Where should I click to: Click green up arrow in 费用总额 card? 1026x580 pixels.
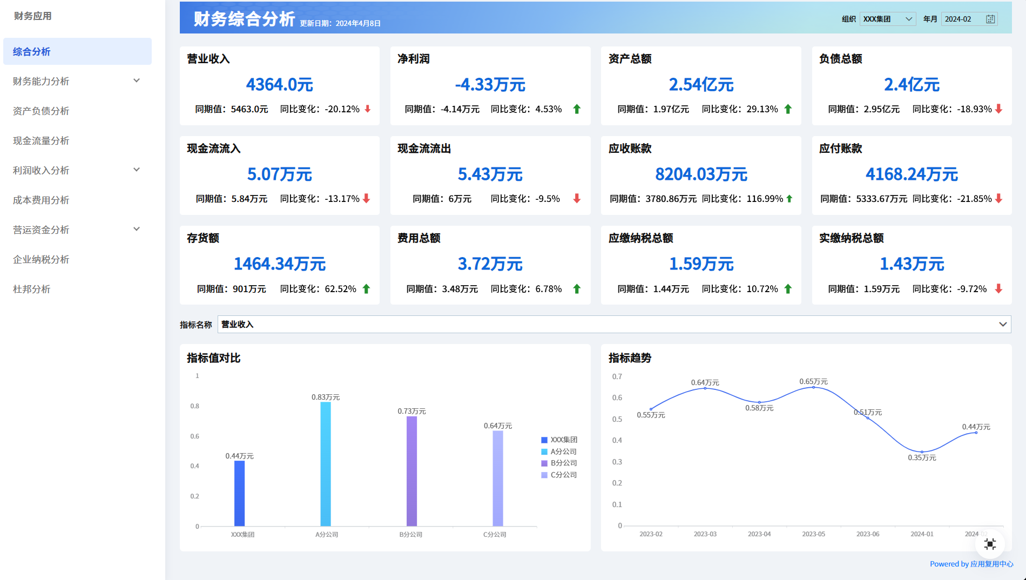coord(577,289)
